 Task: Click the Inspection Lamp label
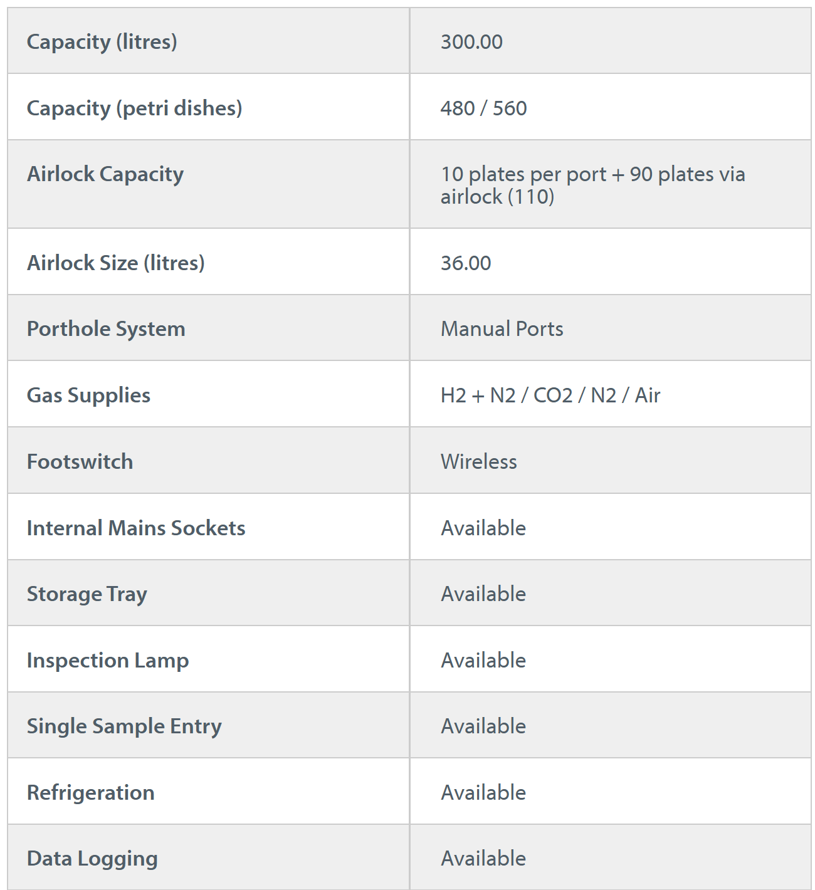(x=108, y=661)
